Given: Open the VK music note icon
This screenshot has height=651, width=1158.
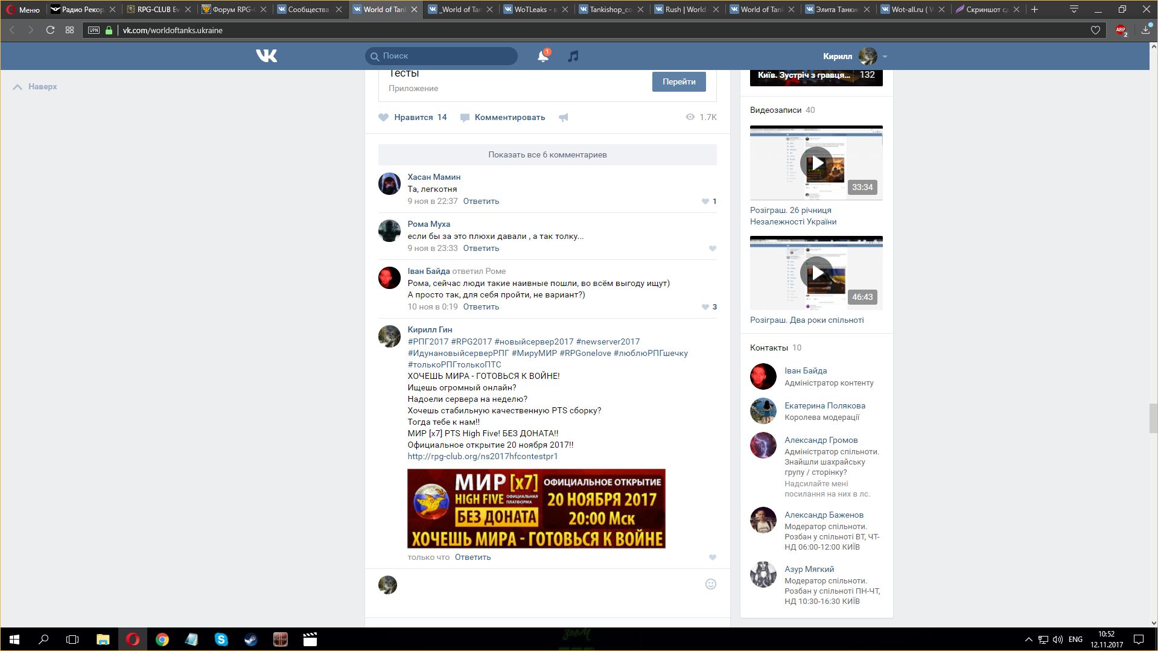Looking at the screenshot, I should coord(573,56).
